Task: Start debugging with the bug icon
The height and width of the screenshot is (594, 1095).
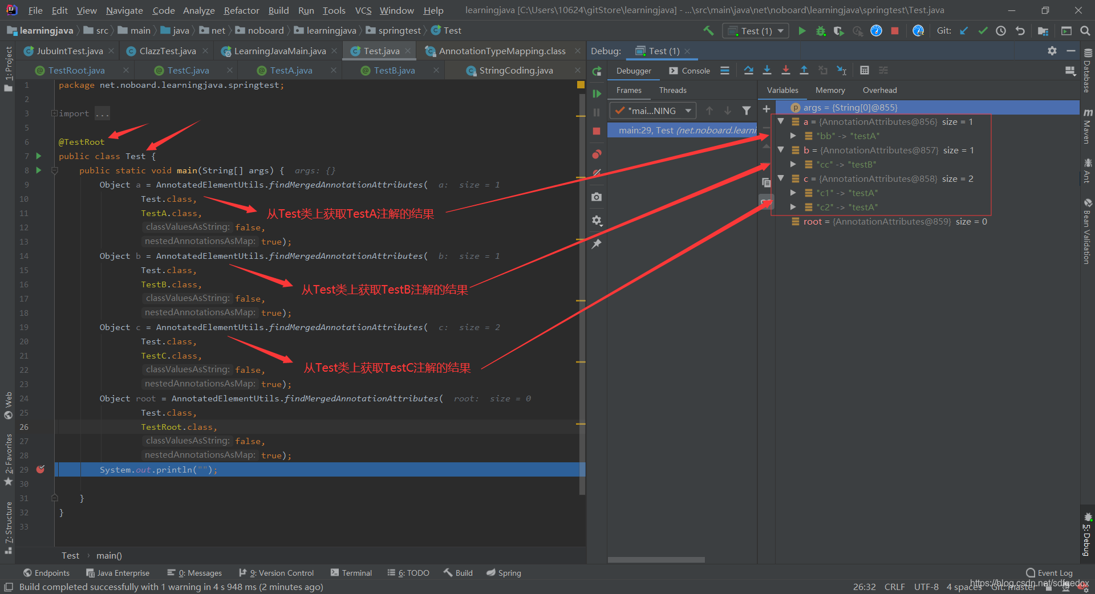Action: click(821, 31)
